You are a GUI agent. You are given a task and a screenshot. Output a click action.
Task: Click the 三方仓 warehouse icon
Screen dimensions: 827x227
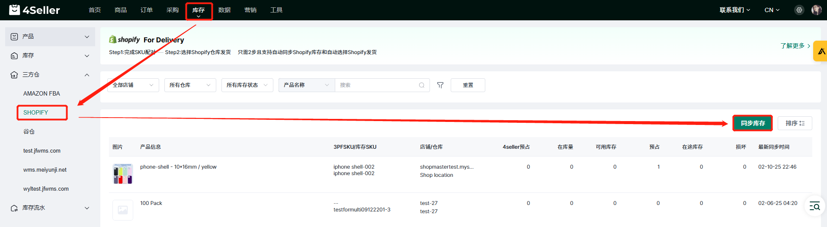(x=14, y=75)
